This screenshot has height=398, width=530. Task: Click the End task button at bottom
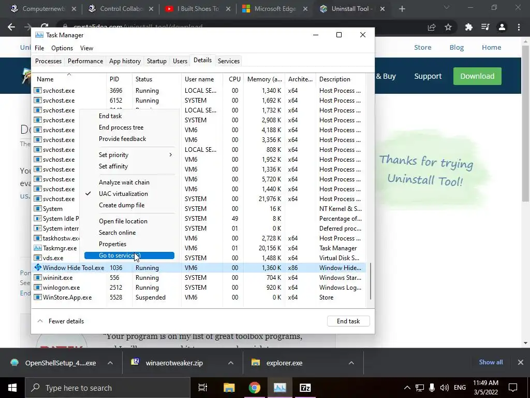point(348,321)
